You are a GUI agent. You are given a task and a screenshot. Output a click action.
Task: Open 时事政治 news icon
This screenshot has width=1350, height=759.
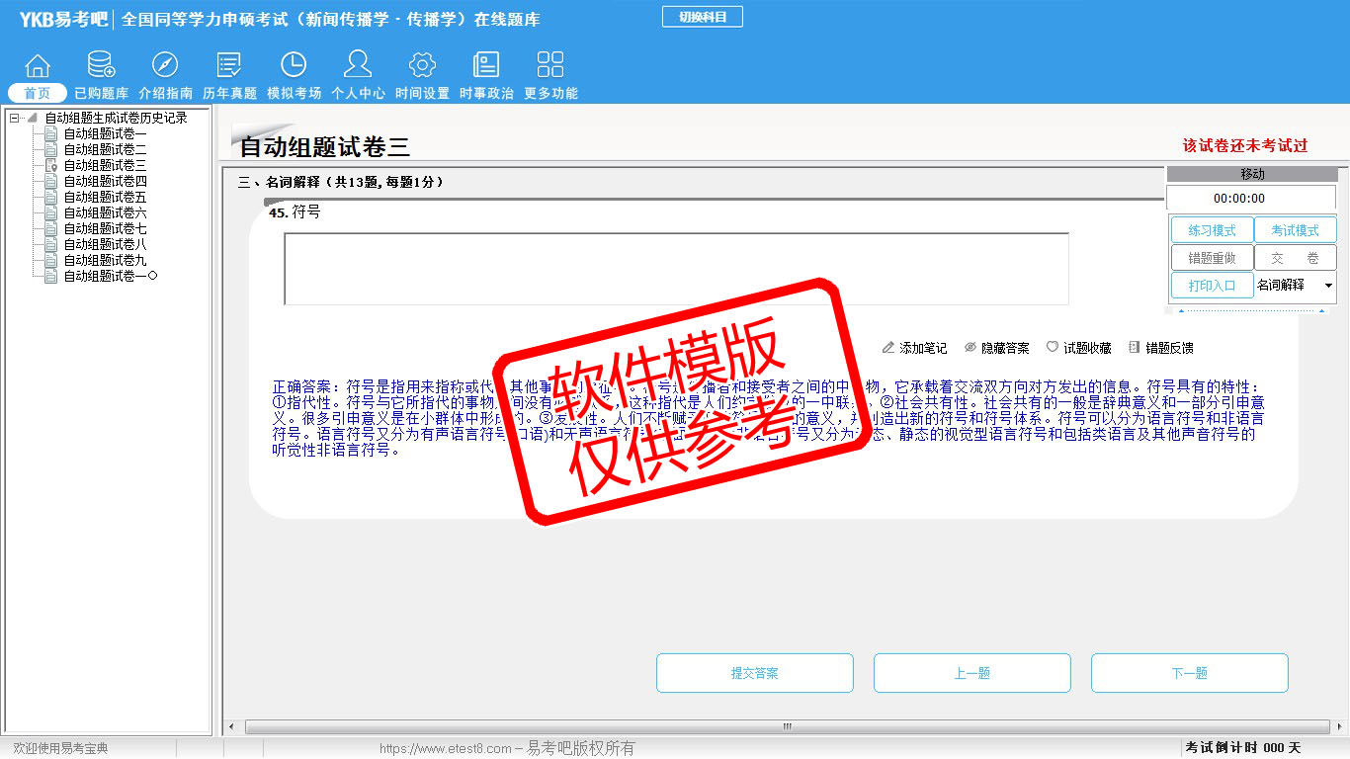point(486,66)
